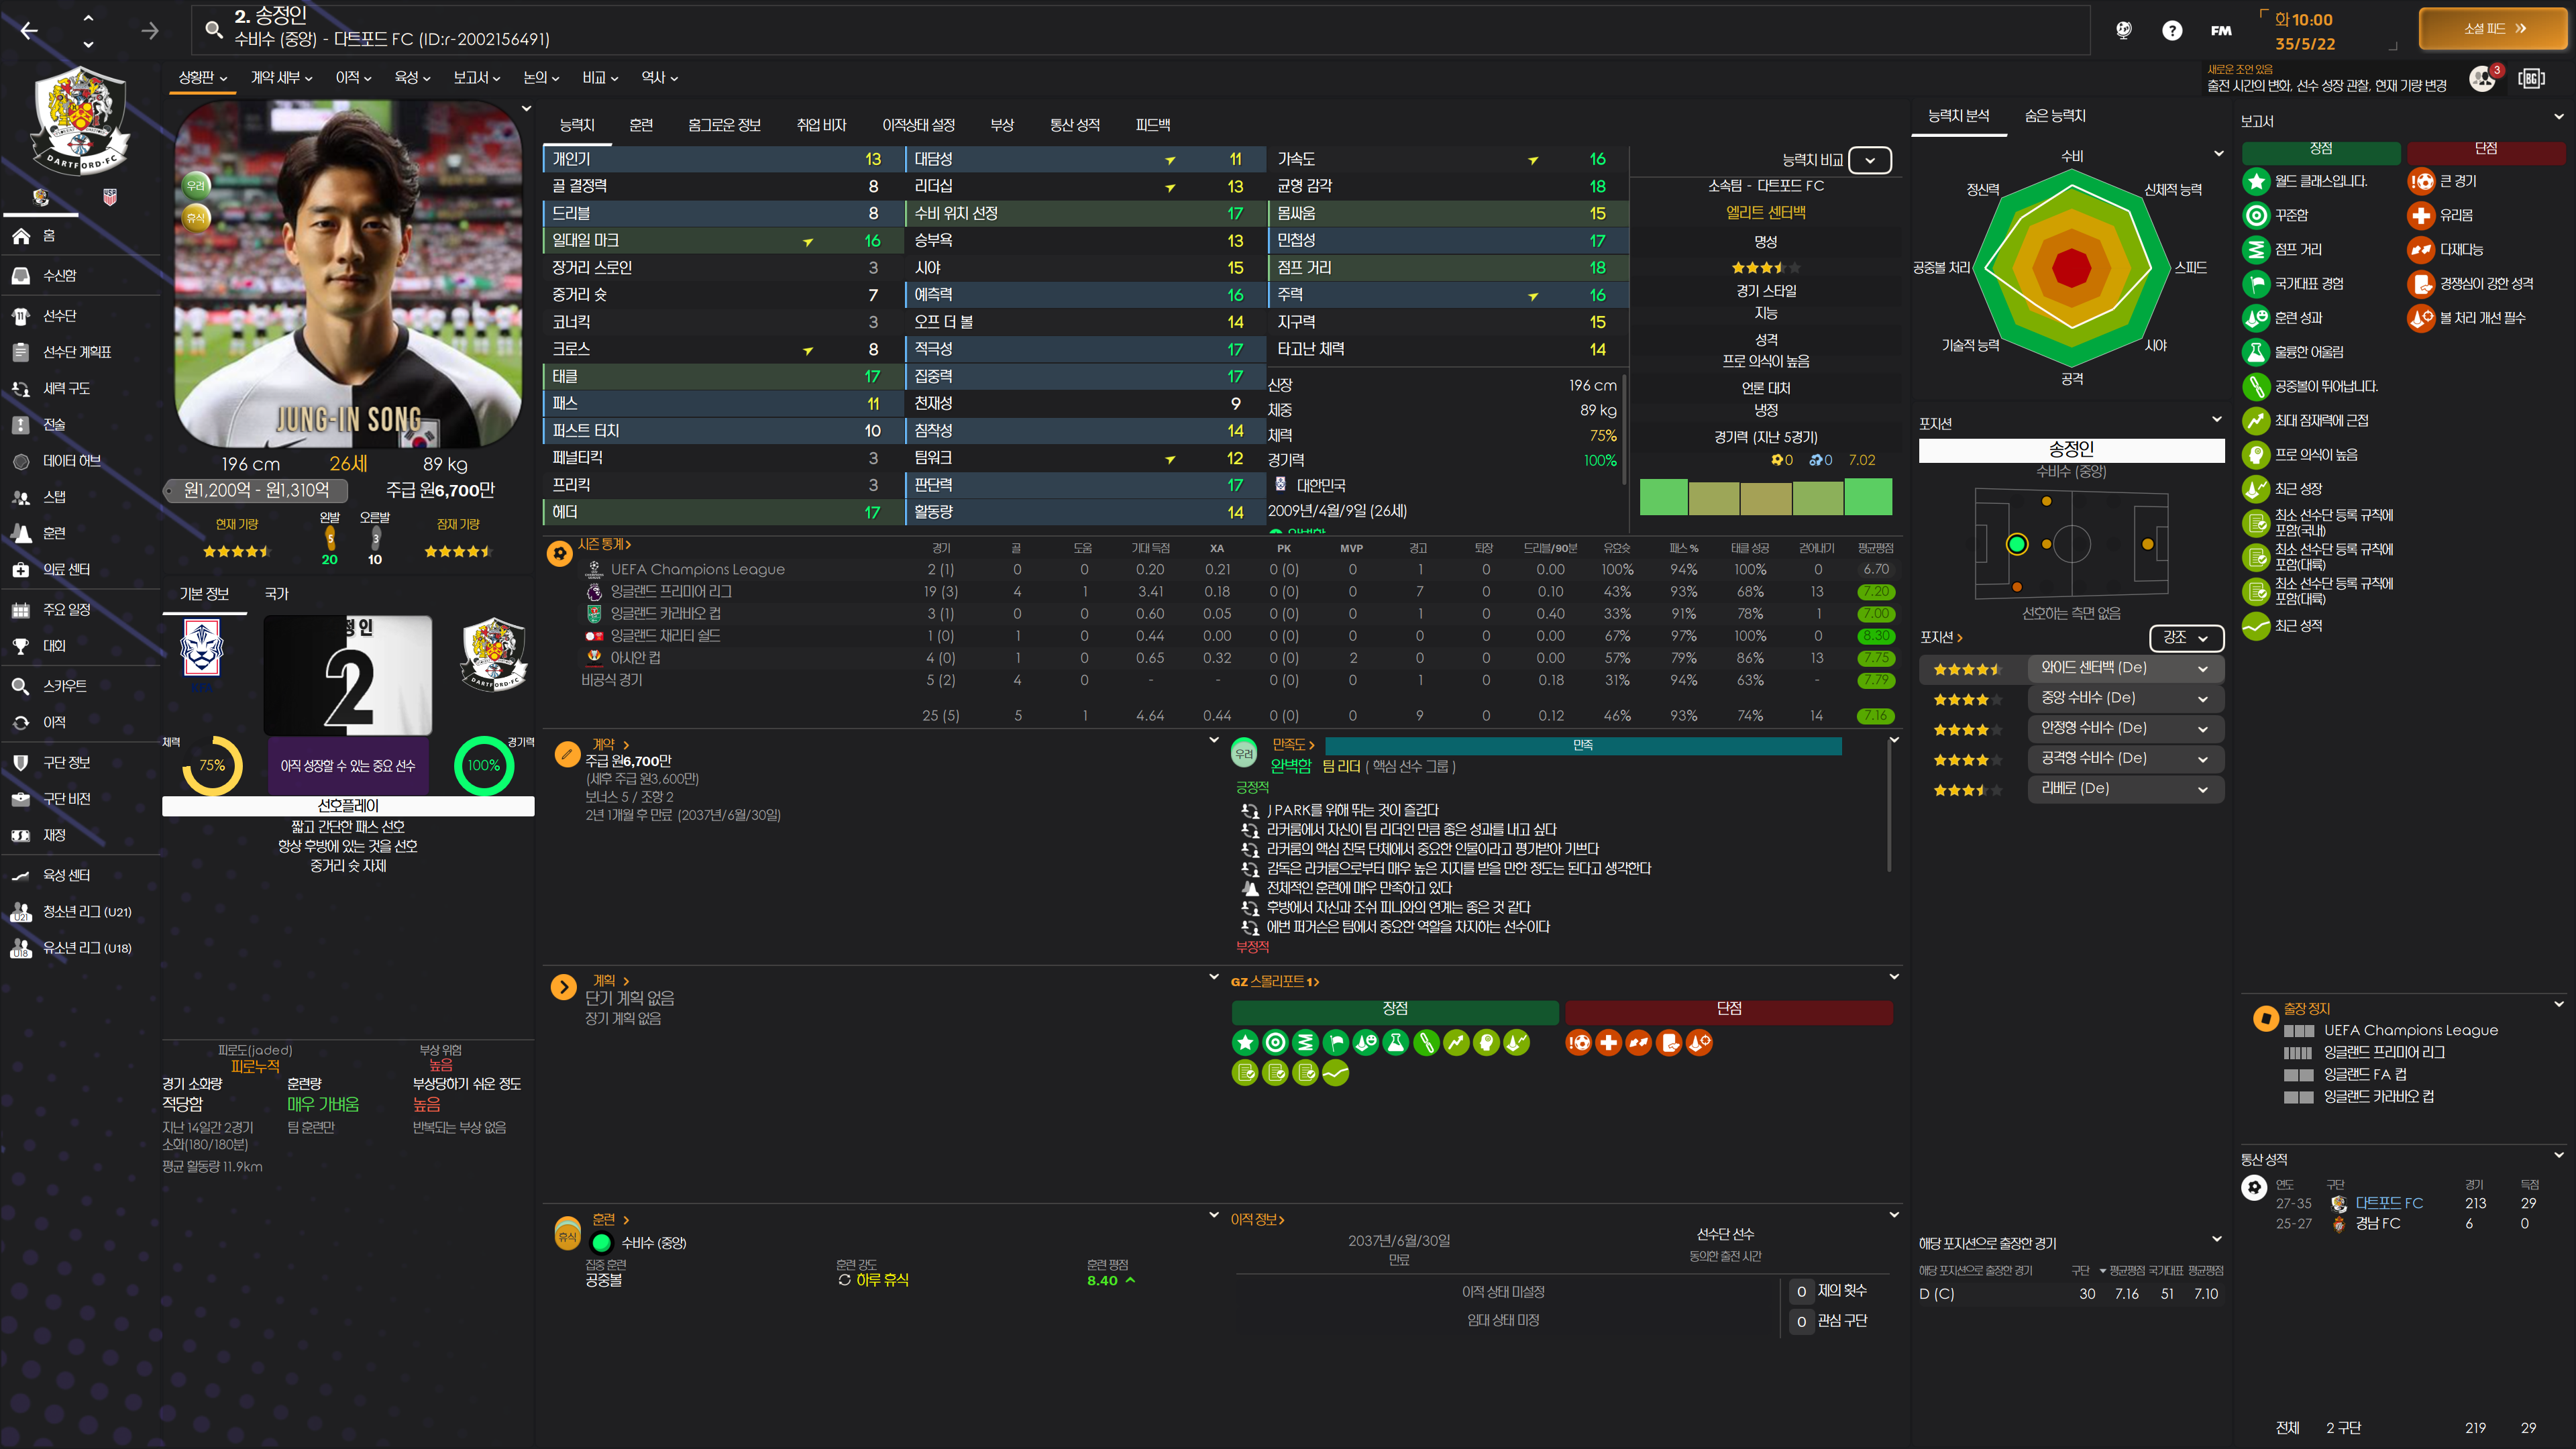Click the Dartford FC club crest in sidebar
The image size is (2576, 1449).
point(80,120)
